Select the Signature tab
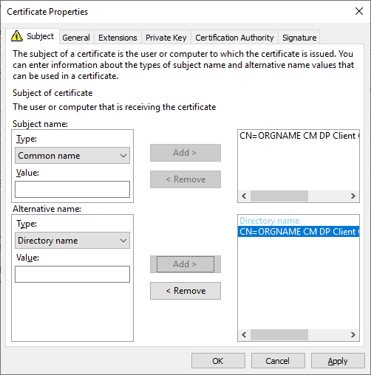 click(x=299, y=38)
